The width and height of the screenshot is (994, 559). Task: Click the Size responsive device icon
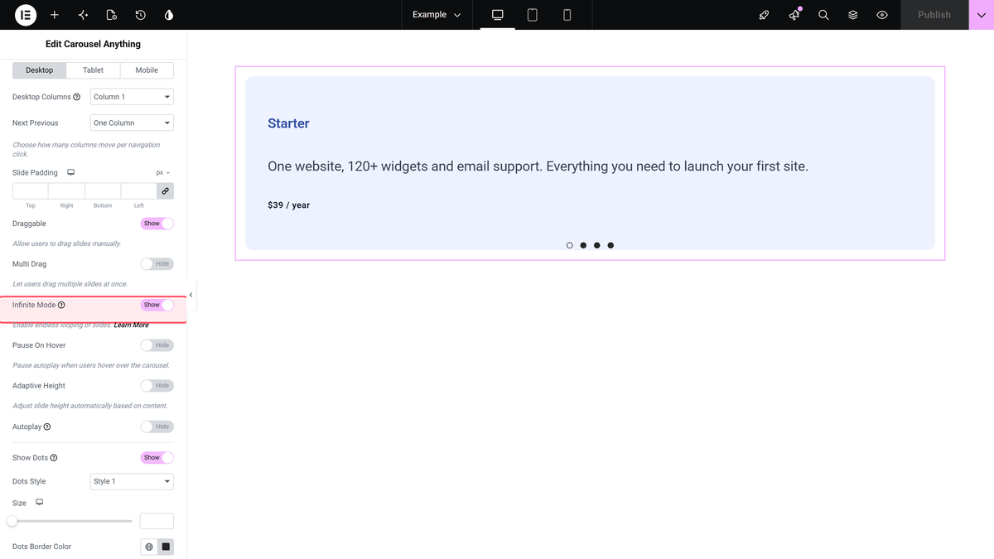tap(39, 503)
